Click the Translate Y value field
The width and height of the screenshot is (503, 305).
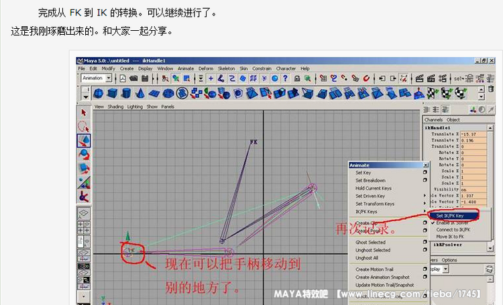[473, 140]
